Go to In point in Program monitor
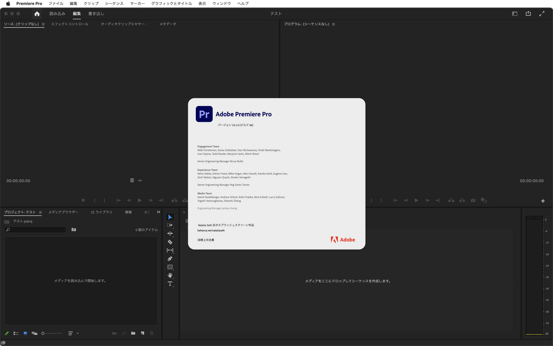 pos(395,200)
